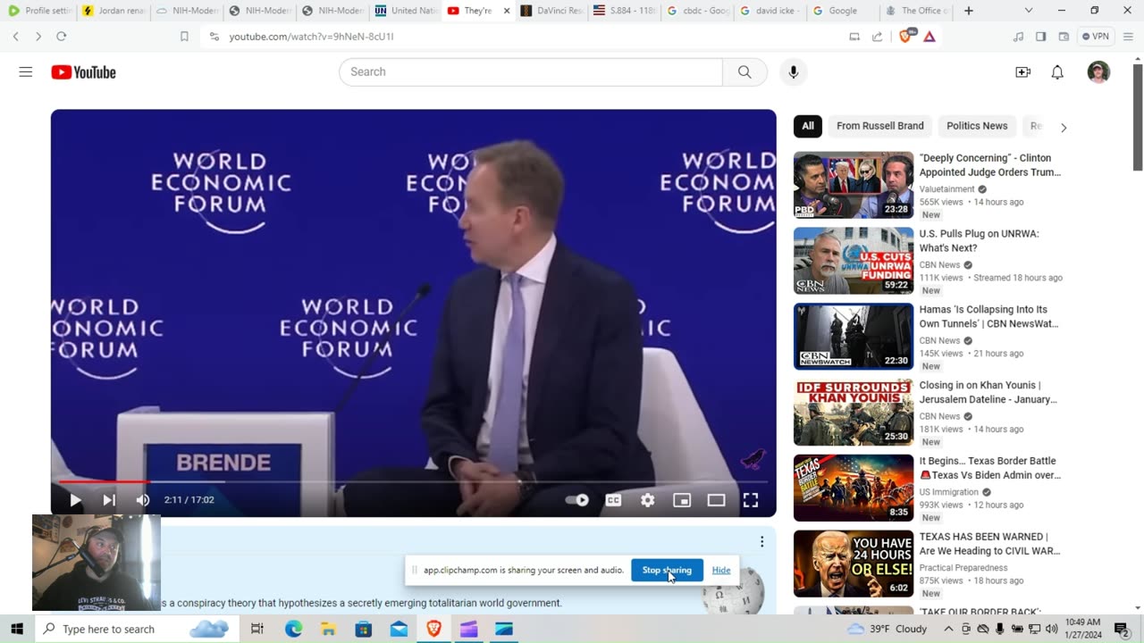Enter full screen mode
Image resolution: width=1144 pixels, height=643 pixels.
[x=751, y=500]
